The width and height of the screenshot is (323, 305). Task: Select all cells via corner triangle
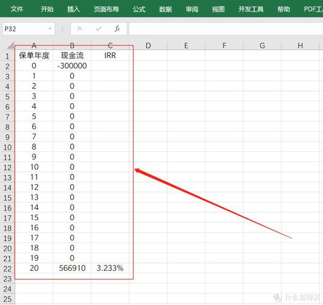click(x=10, y=45)
